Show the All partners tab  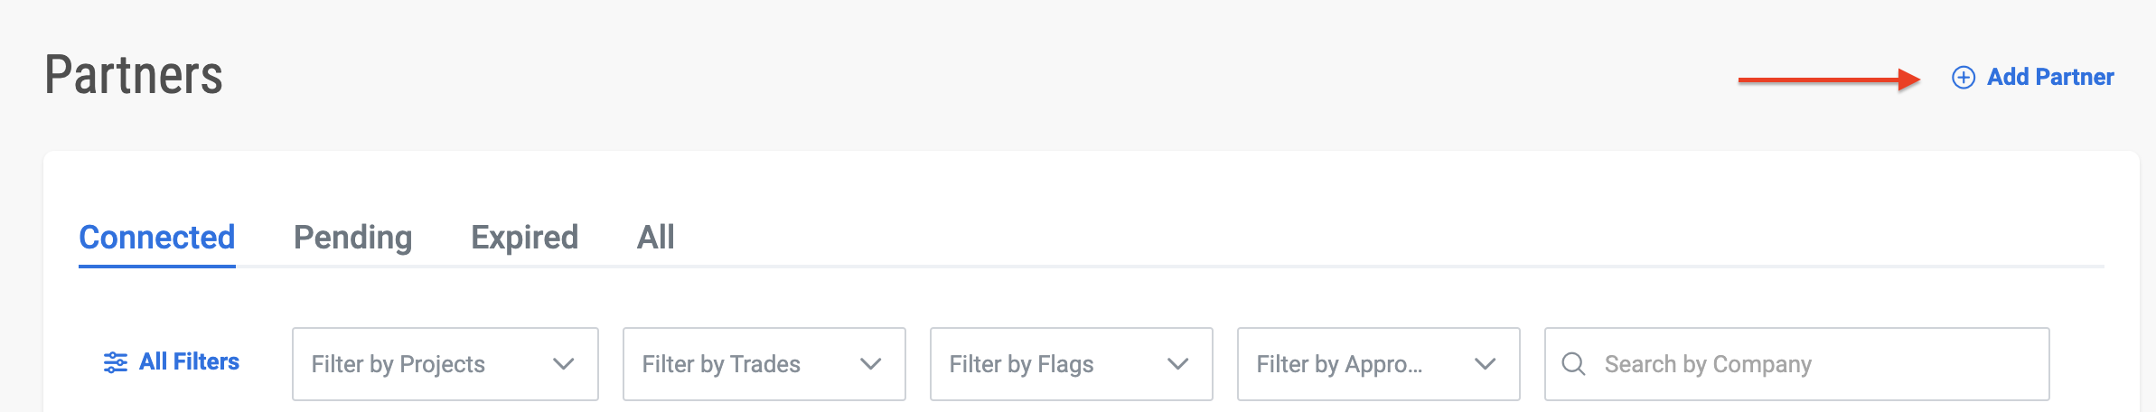pos(656,238)
